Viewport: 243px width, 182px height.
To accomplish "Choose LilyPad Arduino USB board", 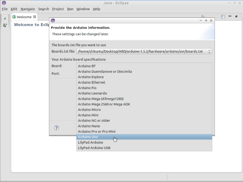I will 144,148.
